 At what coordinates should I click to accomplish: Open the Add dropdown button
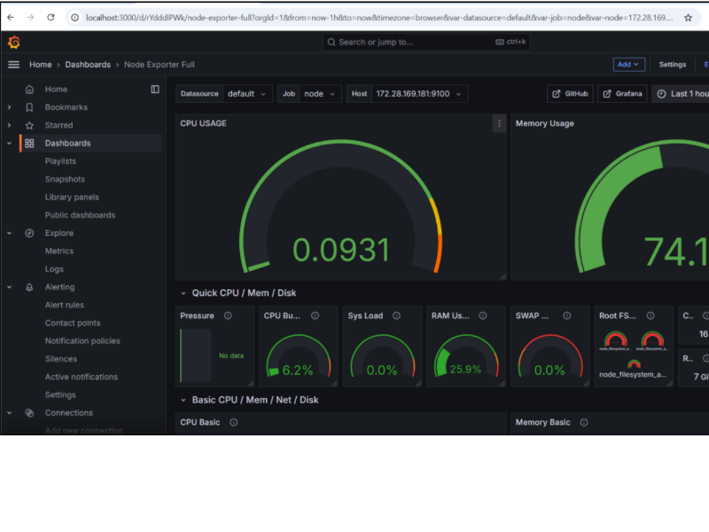(628, 64)
